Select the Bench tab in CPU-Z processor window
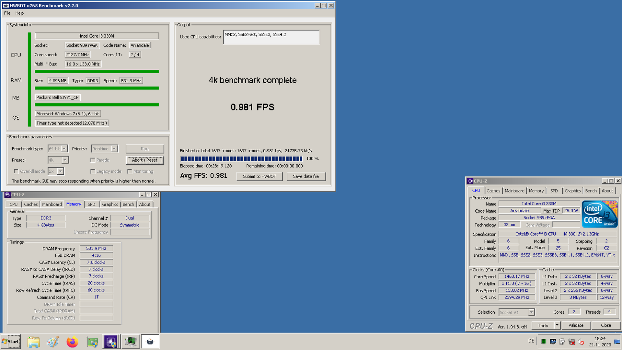 (591, 191)
